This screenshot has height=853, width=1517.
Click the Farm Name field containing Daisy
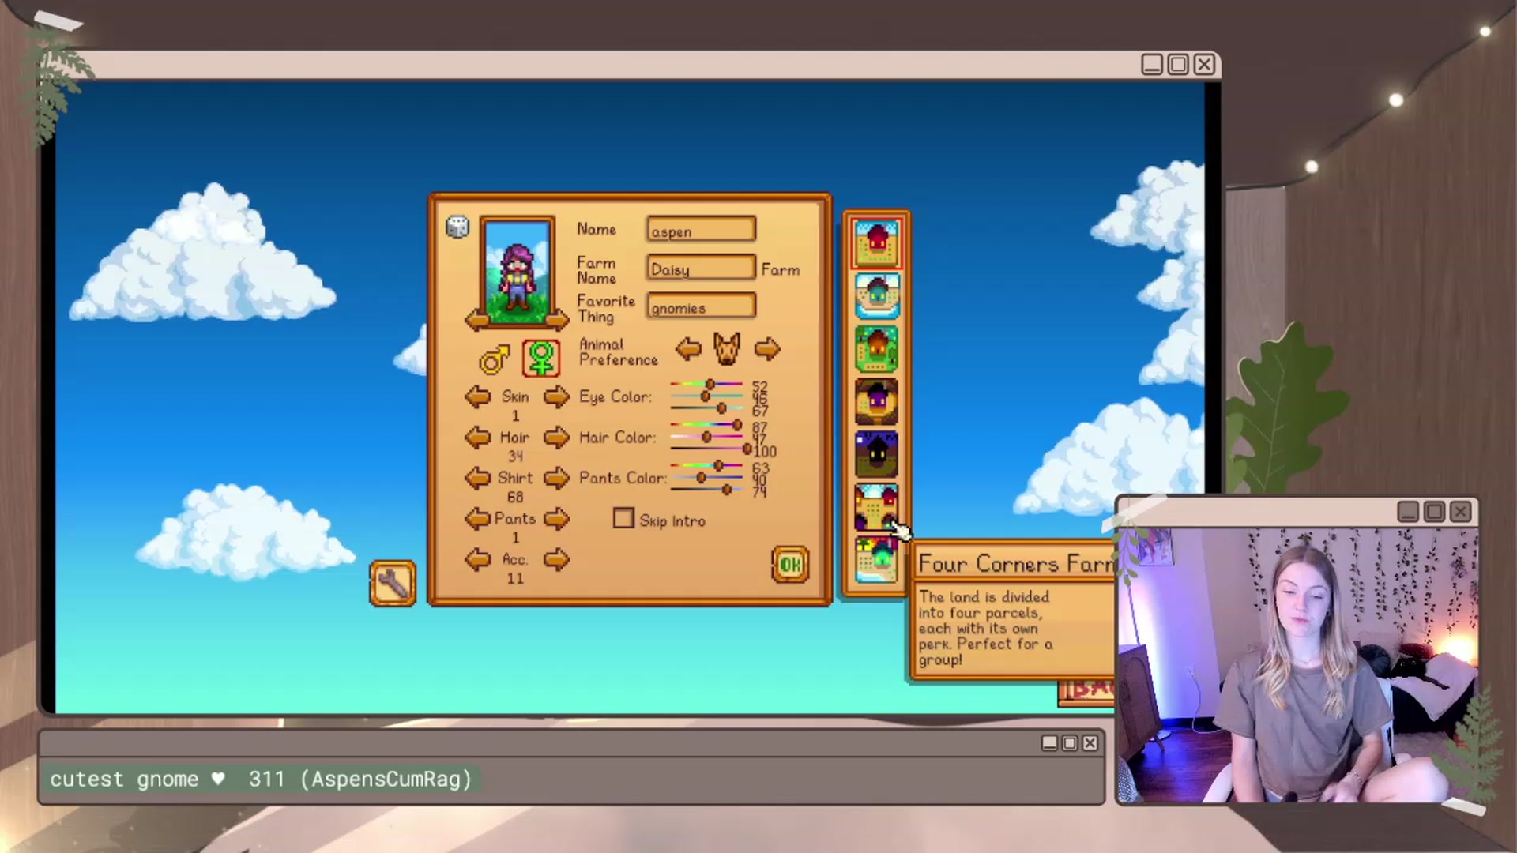(701, 268)
